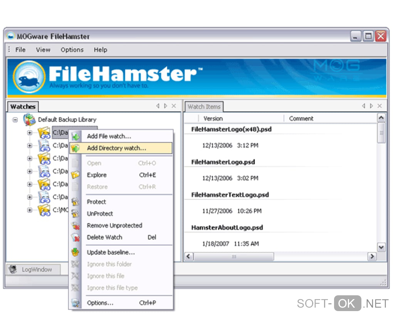
Task: Select the C:\MO watch folder icon
Action: pos(44,210)
